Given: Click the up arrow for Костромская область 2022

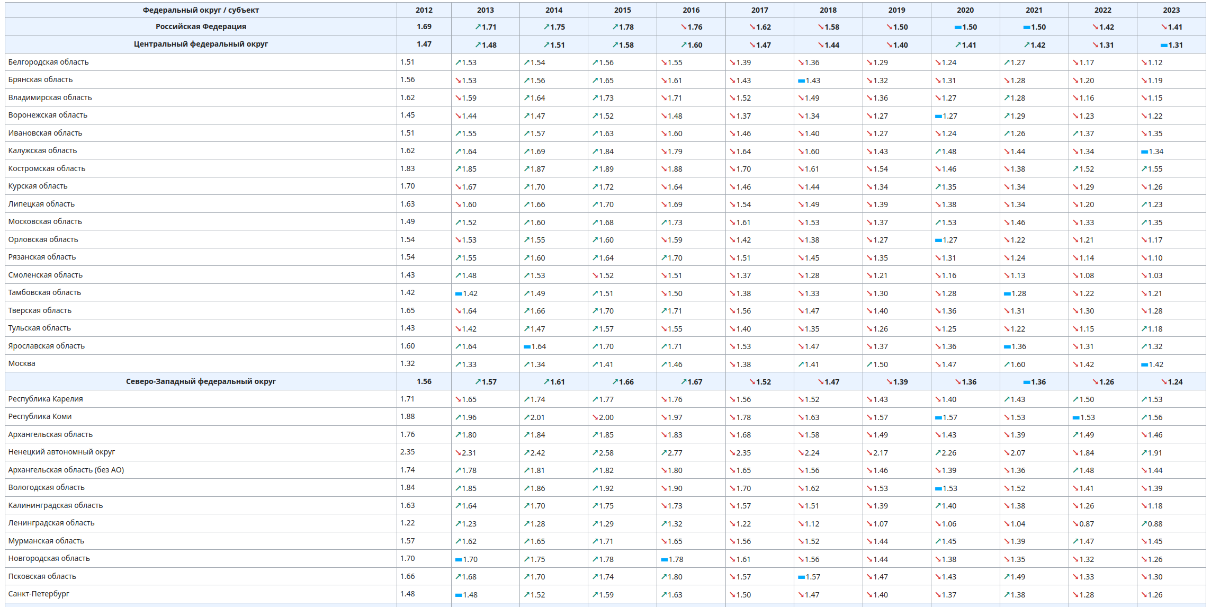Looking at the screenshot, I should (x=1075, y=169).
